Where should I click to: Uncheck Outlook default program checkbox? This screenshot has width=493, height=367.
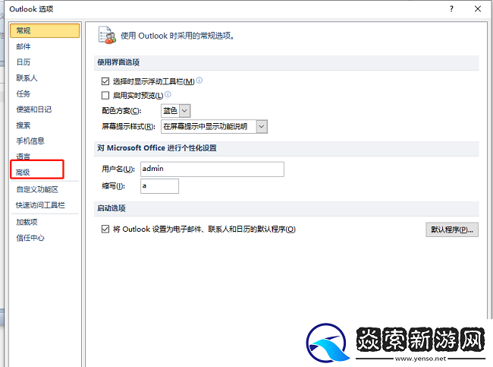[x=105, y=229]
